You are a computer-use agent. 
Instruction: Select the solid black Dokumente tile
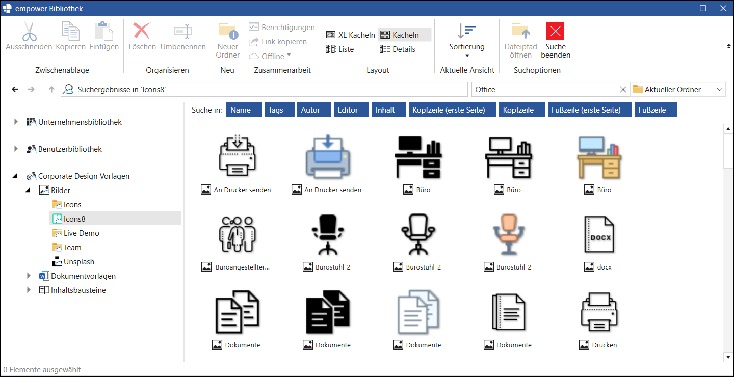[327, 319]
